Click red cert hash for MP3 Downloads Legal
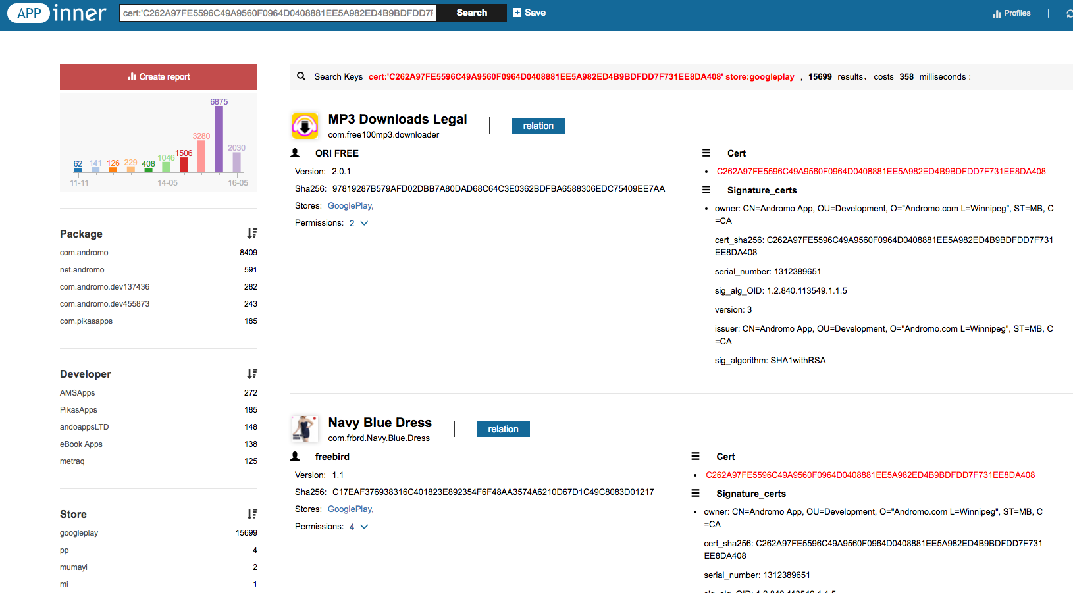This screenshot has height=593, width=1073. (881, 172)
